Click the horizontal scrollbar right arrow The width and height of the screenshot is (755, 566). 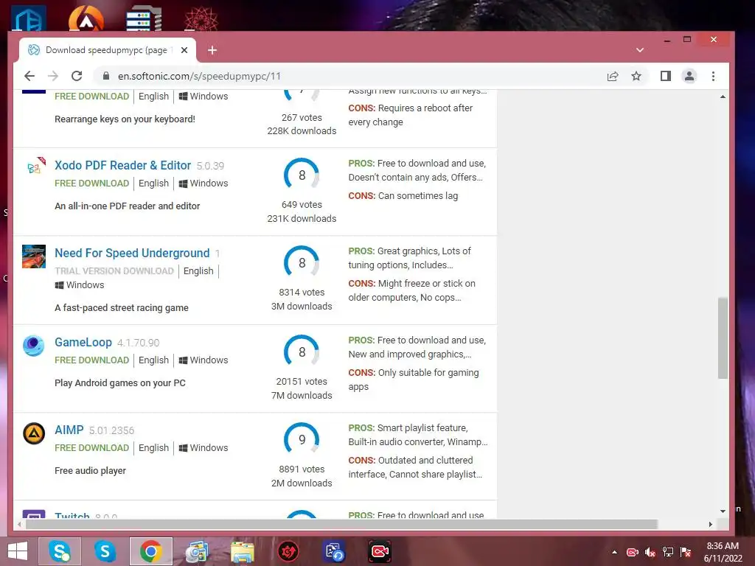711,524
